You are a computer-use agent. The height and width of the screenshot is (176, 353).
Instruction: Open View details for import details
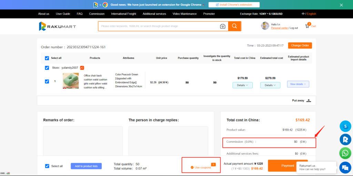pos(298,84)
